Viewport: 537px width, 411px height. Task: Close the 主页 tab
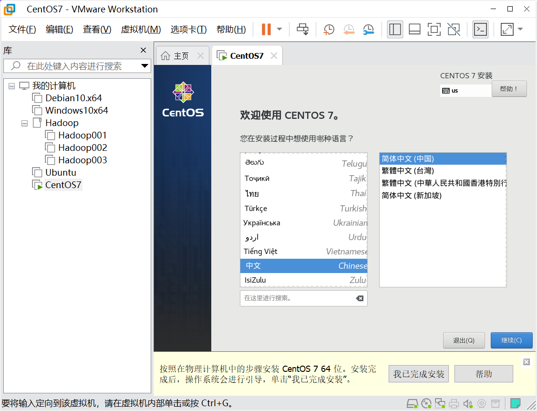pos(201,55)
